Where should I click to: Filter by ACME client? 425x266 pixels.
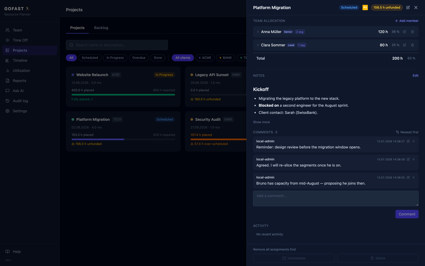[x=205, y=58]
